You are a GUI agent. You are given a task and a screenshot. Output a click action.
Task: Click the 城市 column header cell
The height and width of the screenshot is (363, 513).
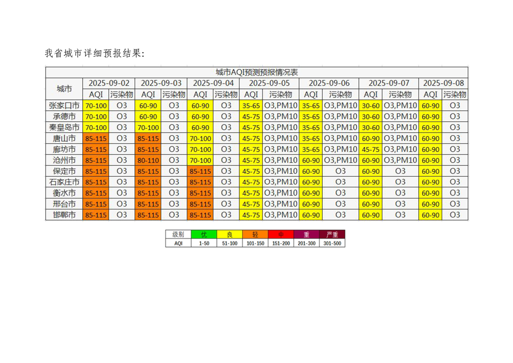pyautogui.click(x=64, y=89)
